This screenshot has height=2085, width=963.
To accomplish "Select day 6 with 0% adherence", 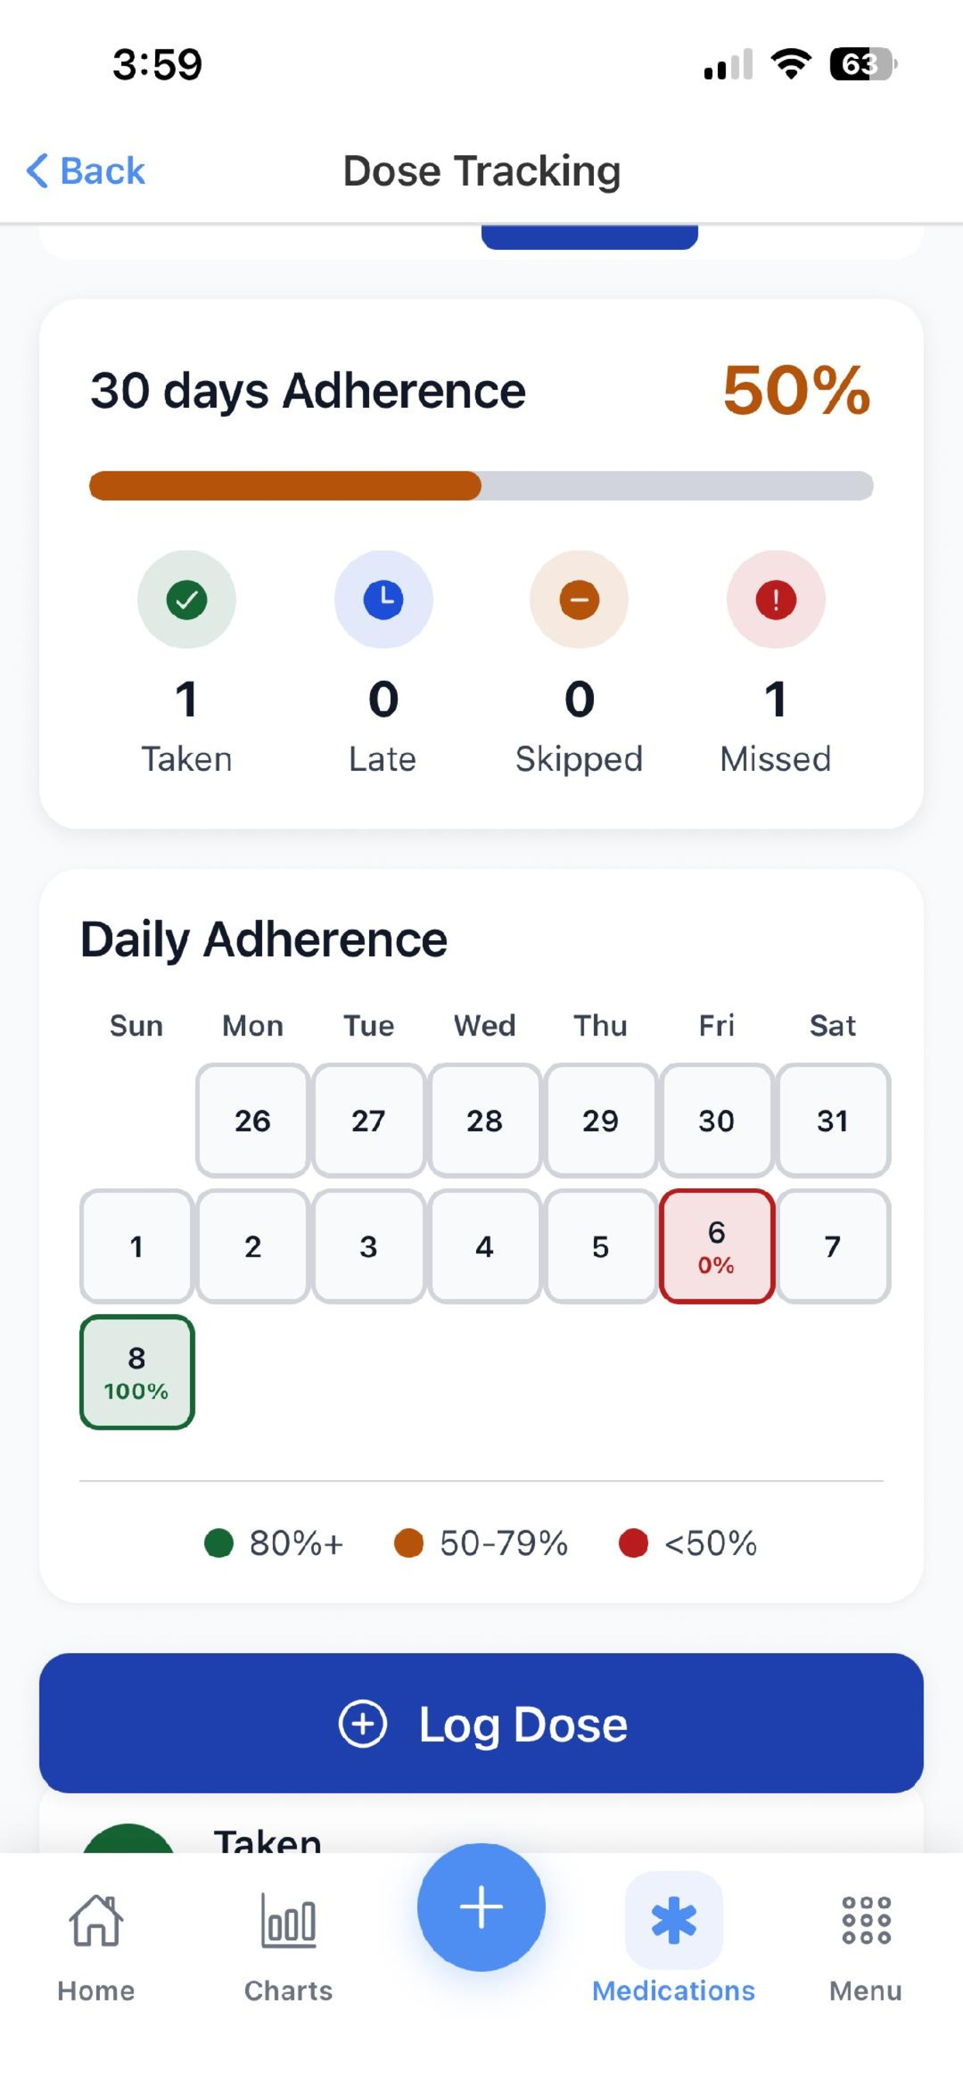I will pos(717,1246).
